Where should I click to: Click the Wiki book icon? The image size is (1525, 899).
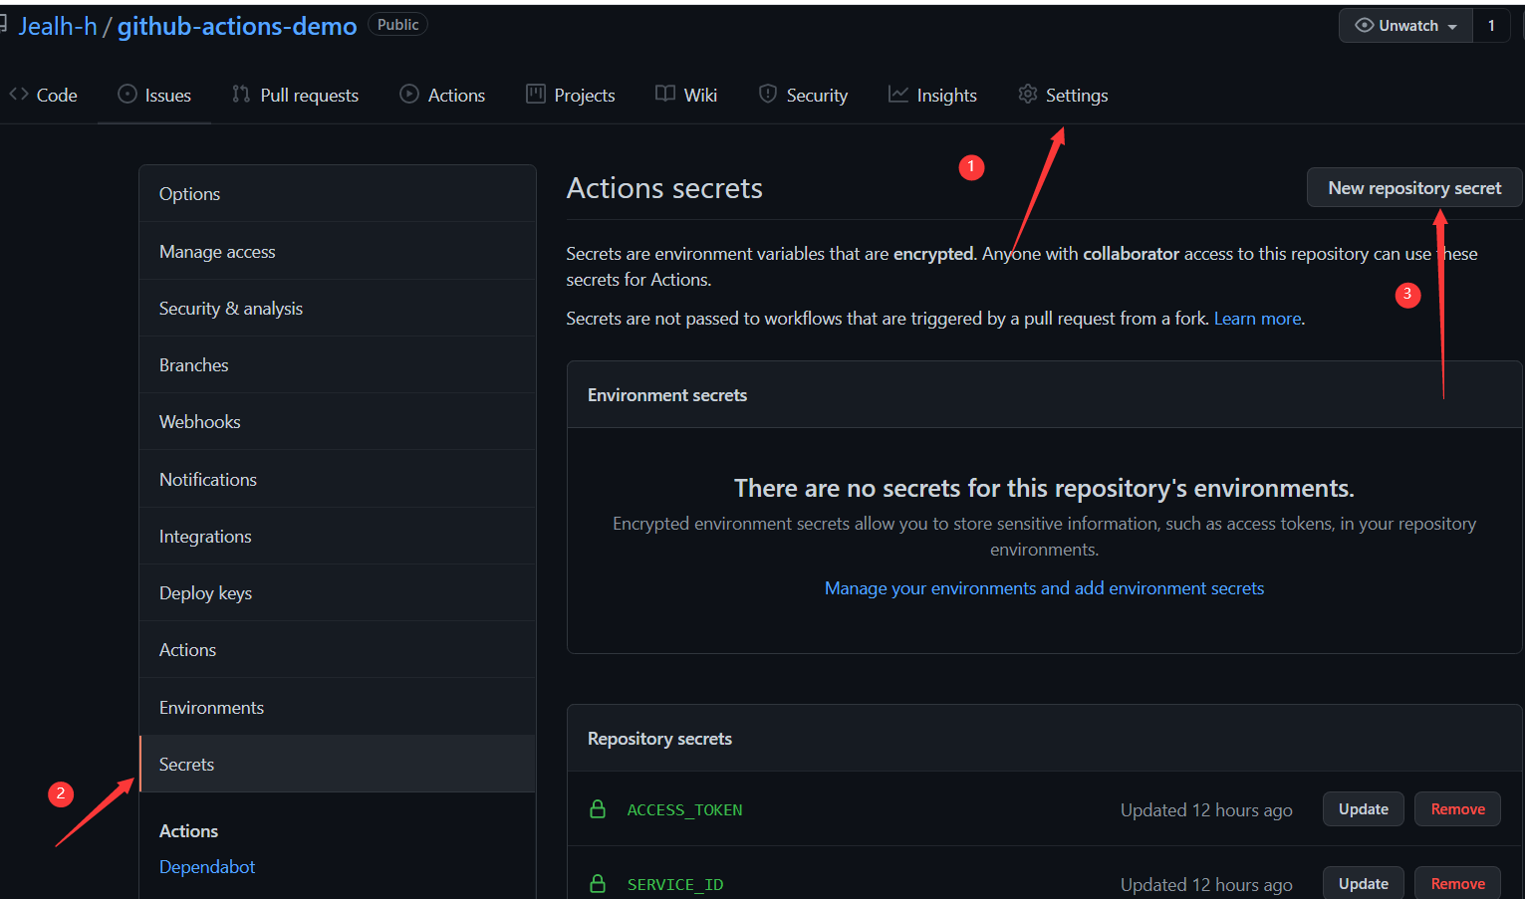[665, 94]
